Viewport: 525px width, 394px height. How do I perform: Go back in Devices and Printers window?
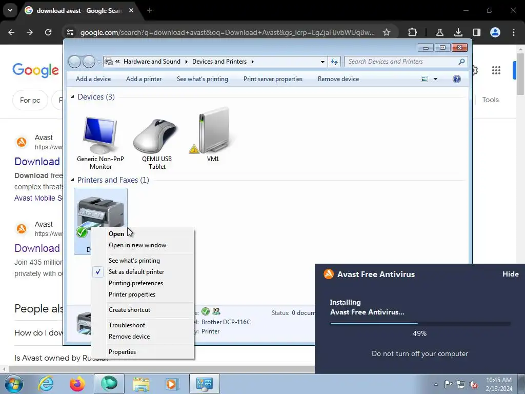74,62
